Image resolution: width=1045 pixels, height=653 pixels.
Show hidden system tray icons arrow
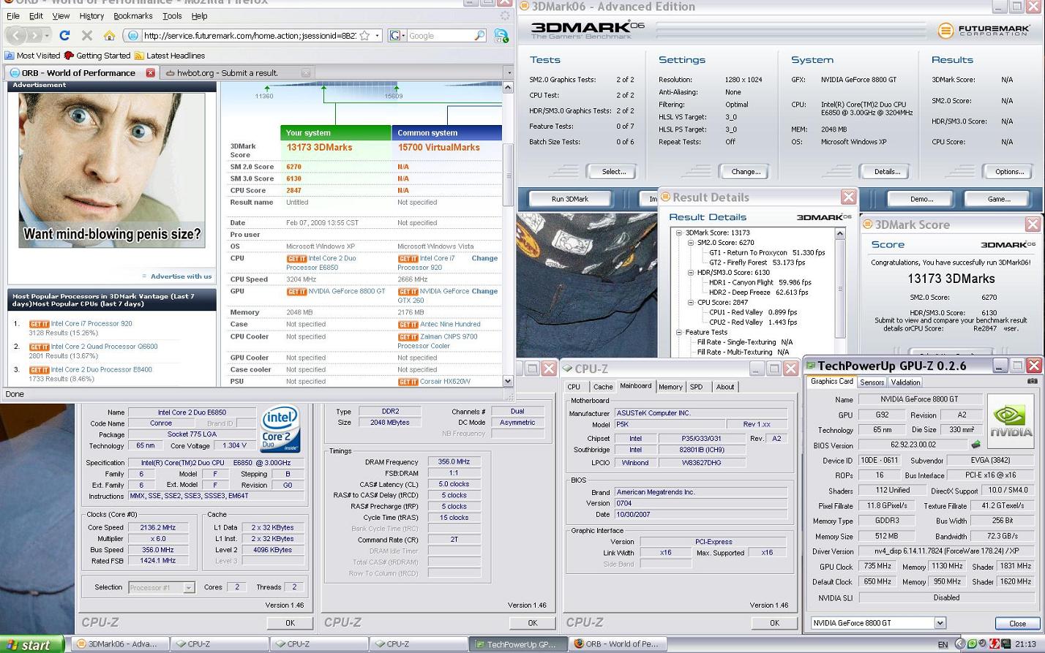pos(960,644)
